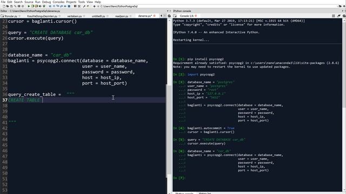The width and height of the screenshot is (346, 194).
Task: Click 'baglanti.autocommit = True' in the console
Action: click(211, 128)
